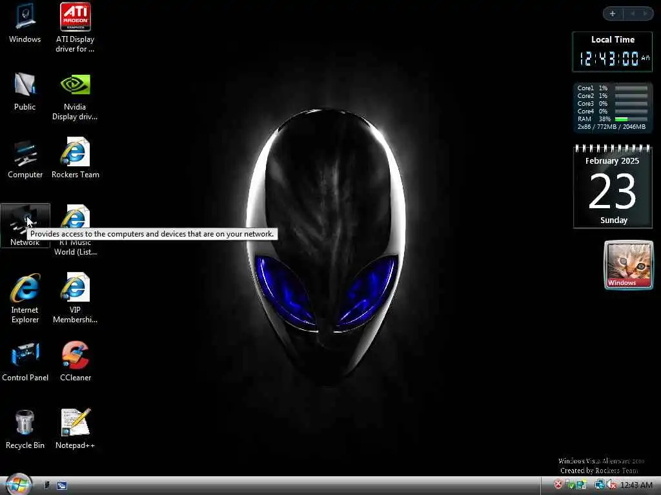Click Show Desktop quick launch icon
This screenshot has height=495, width=661.
click(x=46, y=485)
